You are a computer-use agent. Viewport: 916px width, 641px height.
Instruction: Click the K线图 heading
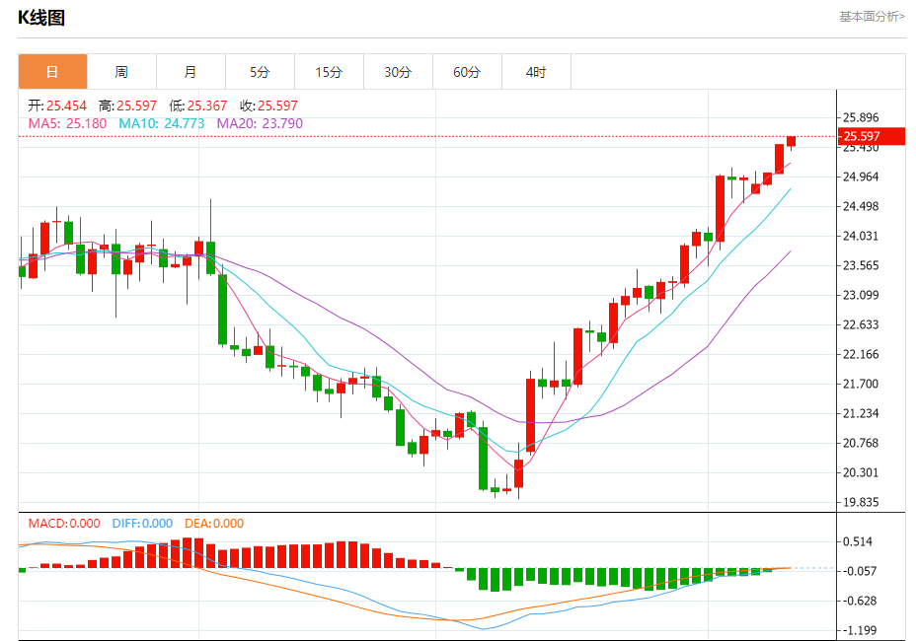coord(40,18)
